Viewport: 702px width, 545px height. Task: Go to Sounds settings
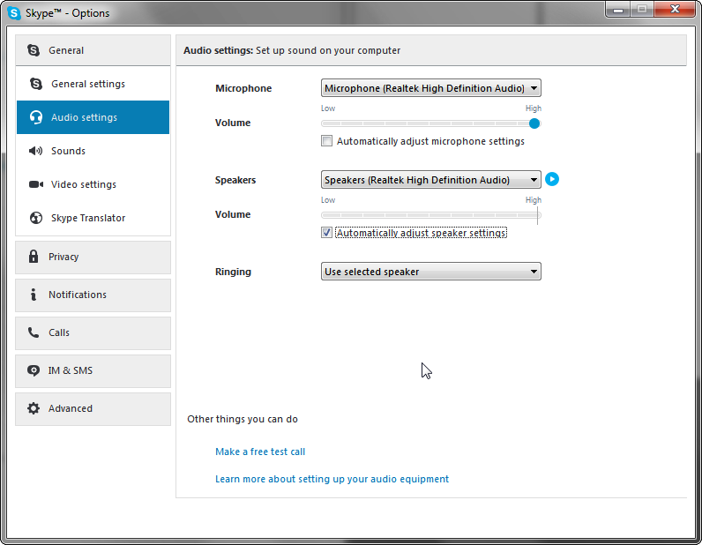pyautogui.click(x=93, y=151)
